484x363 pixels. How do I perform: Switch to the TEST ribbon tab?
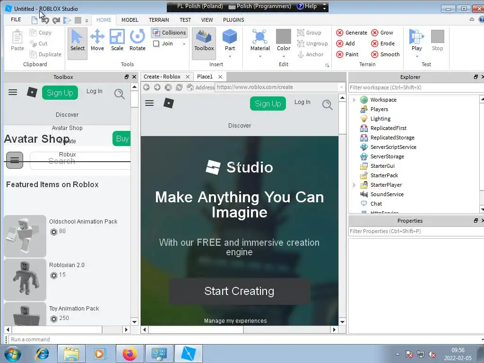[185, 20]
